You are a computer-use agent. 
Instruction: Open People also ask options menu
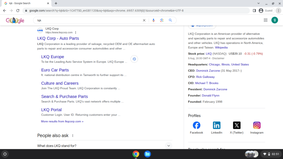click(73, 136)
